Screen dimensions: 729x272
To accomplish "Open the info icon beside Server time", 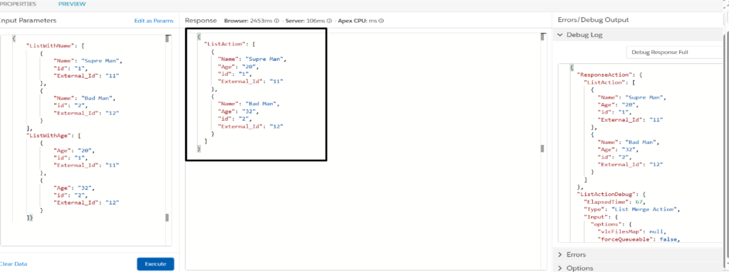I will pyautogui.click(x=329, y=21).
